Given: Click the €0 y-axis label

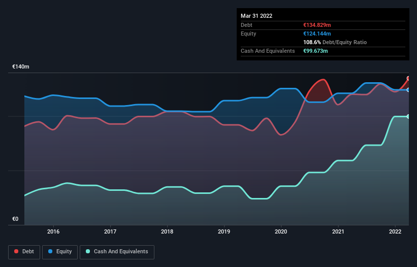Looking at the screenshot, I should (x=15, y=219).
